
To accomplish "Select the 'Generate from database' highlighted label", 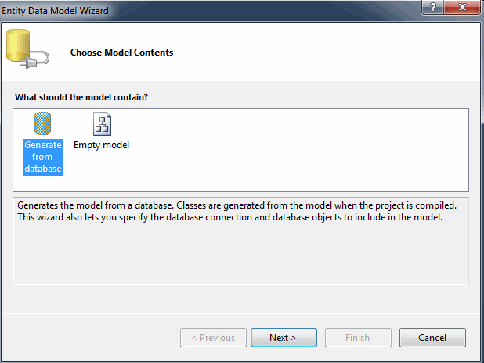I will 42,157.
